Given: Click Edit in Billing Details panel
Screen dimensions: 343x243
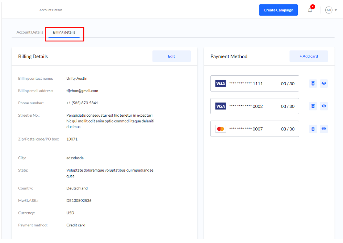Looking at the screenshot, I should pyautogui.click(x=171, y=56).
